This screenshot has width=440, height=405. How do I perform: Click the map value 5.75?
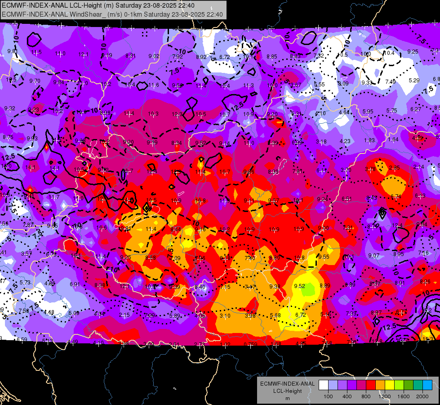coord(392,110)
